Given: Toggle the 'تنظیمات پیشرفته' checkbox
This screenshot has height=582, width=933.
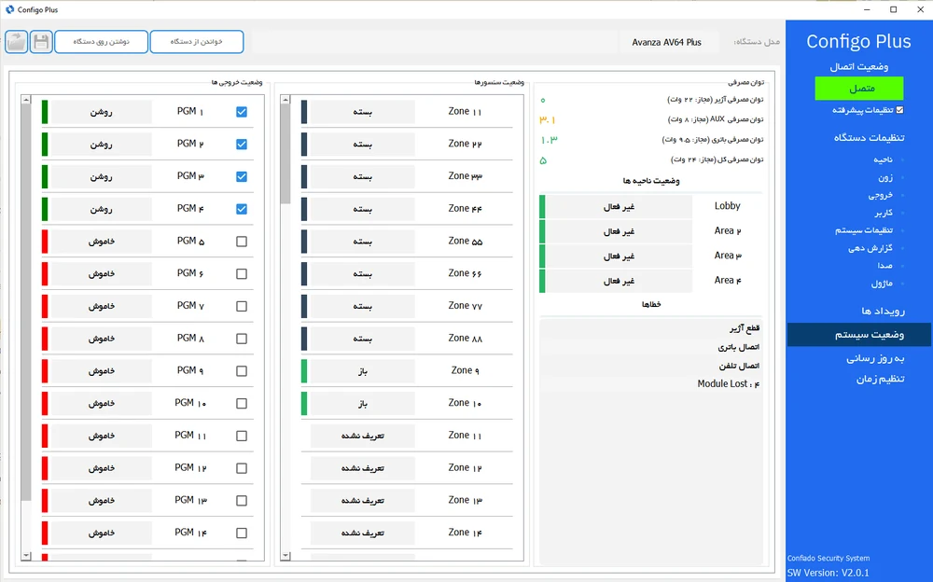Looking at the screenshot, I should [x=899, y=110].
